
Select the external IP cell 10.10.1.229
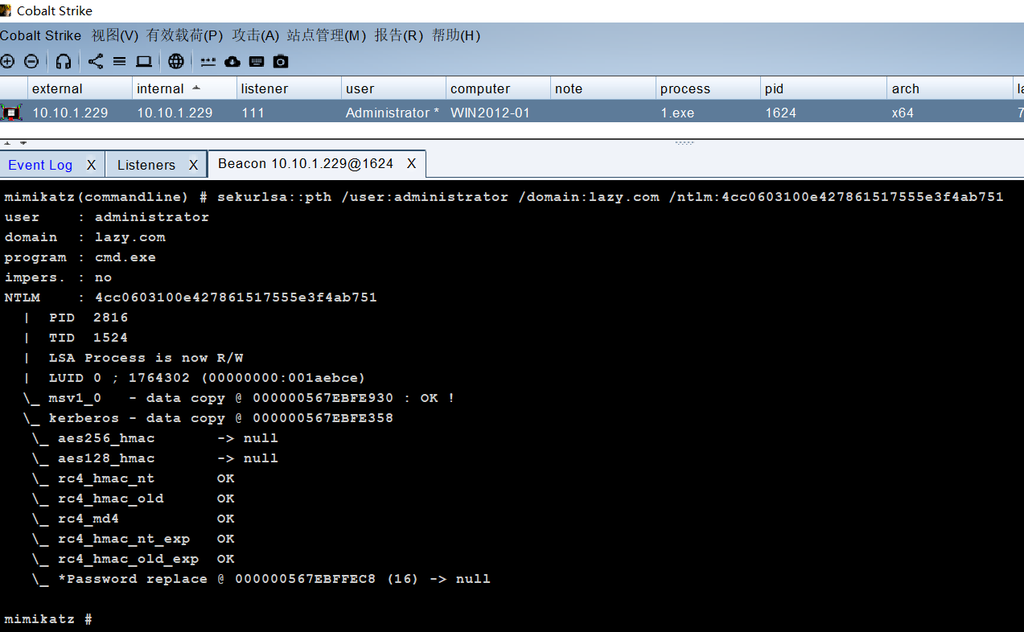[x=70, y=113]
